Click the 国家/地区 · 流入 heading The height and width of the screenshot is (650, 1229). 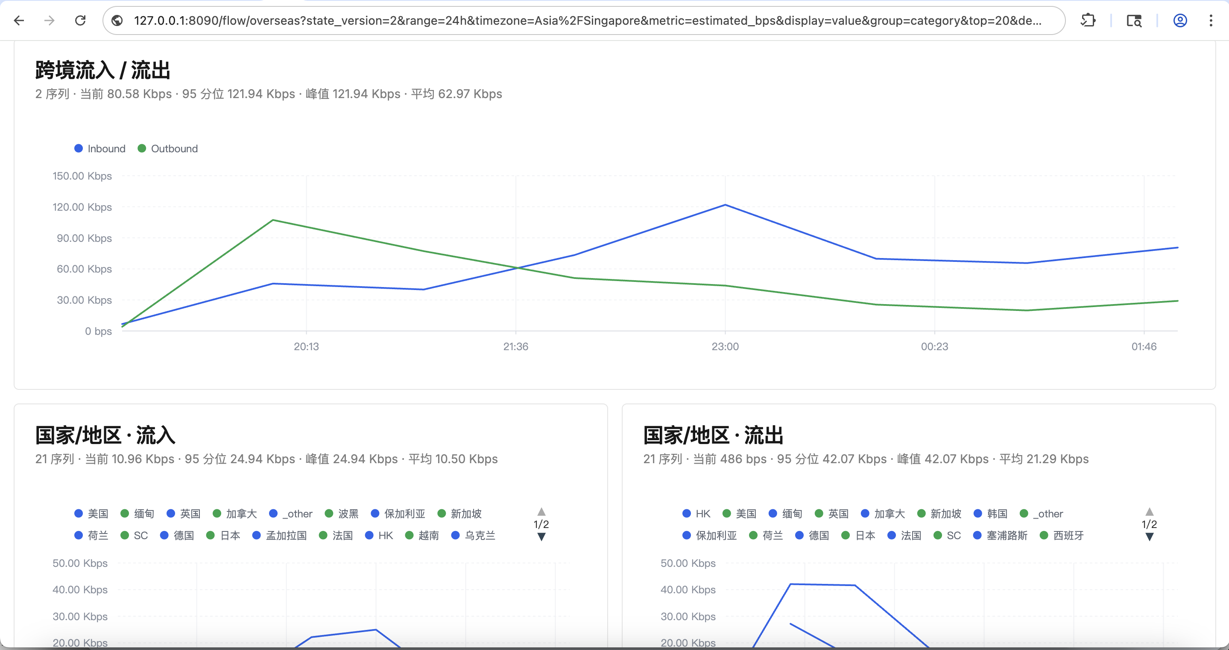click(105, 435)
